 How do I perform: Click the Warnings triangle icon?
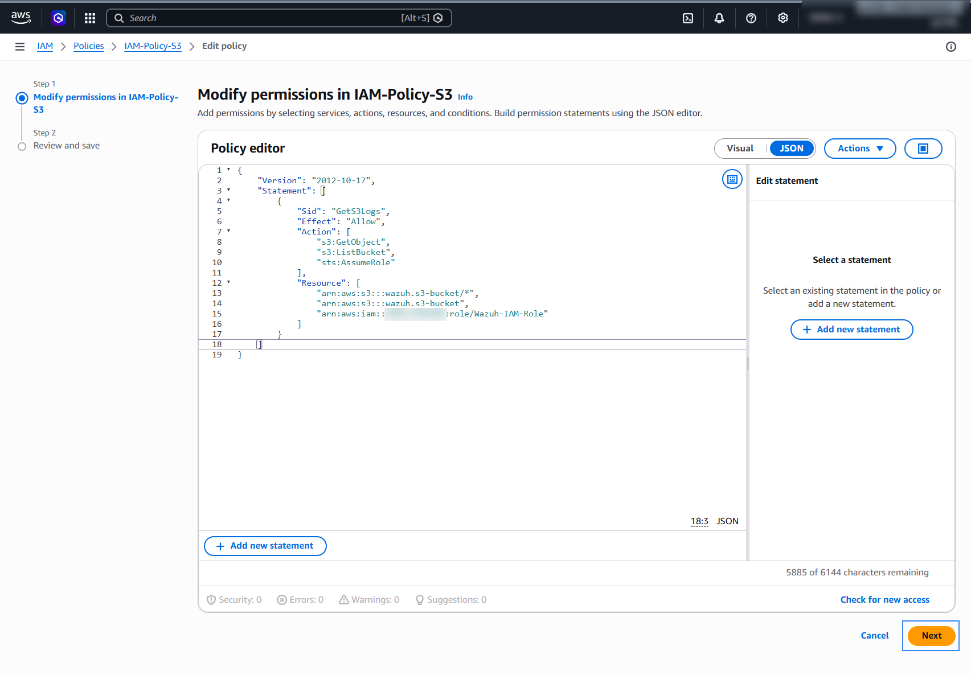point(344,600)
